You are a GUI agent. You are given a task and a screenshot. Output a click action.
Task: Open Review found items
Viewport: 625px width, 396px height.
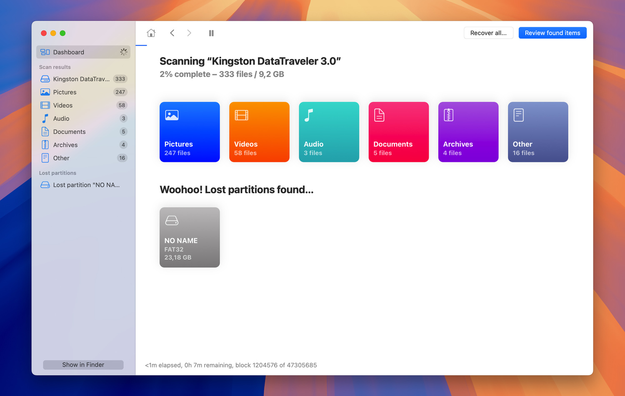click(x=552, y=33)
